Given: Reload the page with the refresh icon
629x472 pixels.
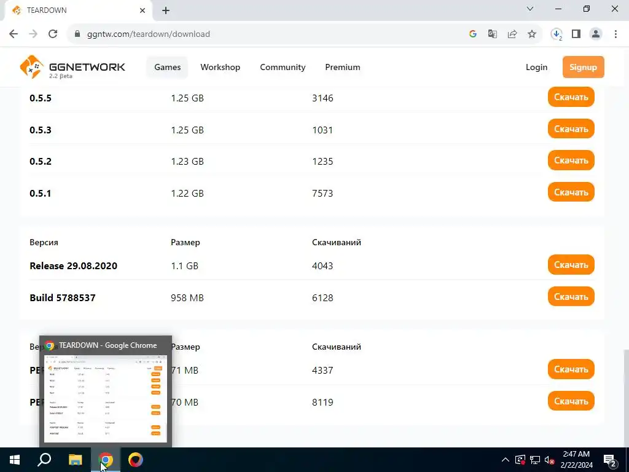Looking at the screenshot, I should 53,34.
